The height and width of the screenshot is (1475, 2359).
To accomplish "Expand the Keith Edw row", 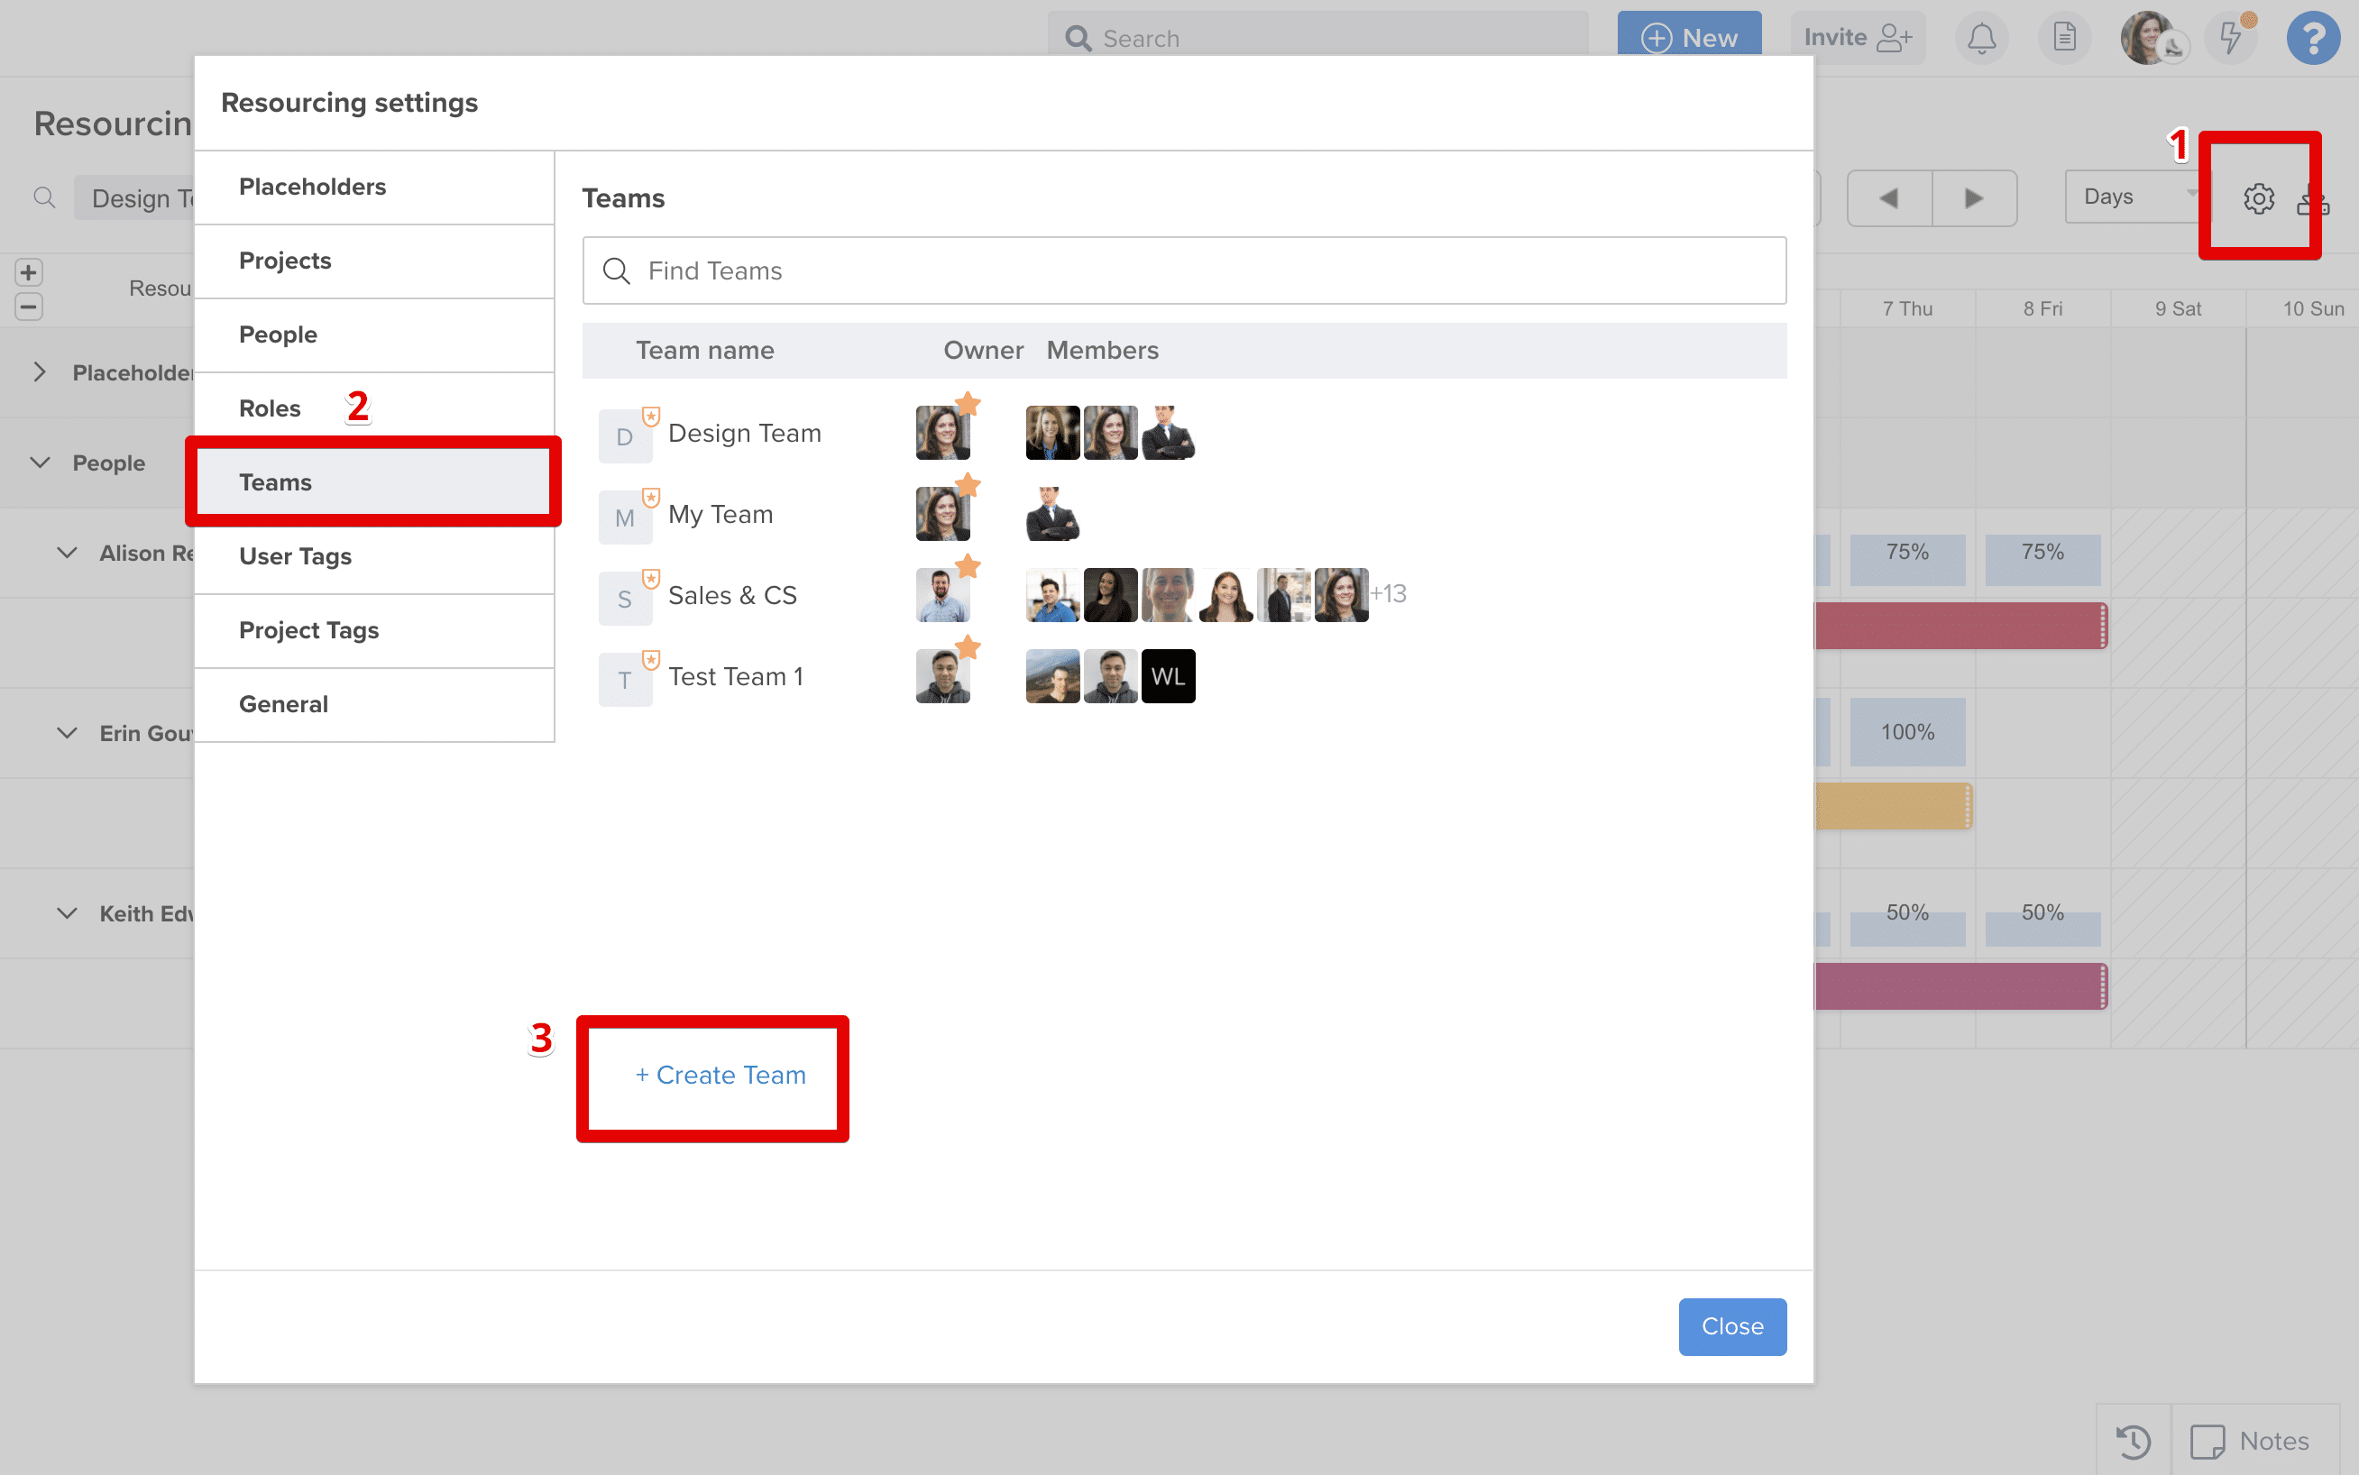I will click(67, 913).
